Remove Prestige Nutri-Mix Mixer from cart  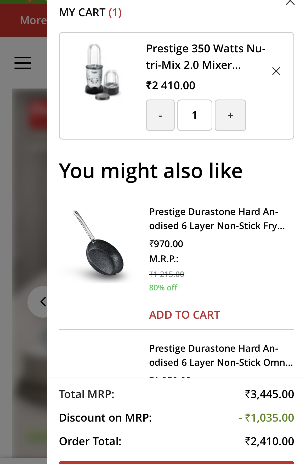276,71
